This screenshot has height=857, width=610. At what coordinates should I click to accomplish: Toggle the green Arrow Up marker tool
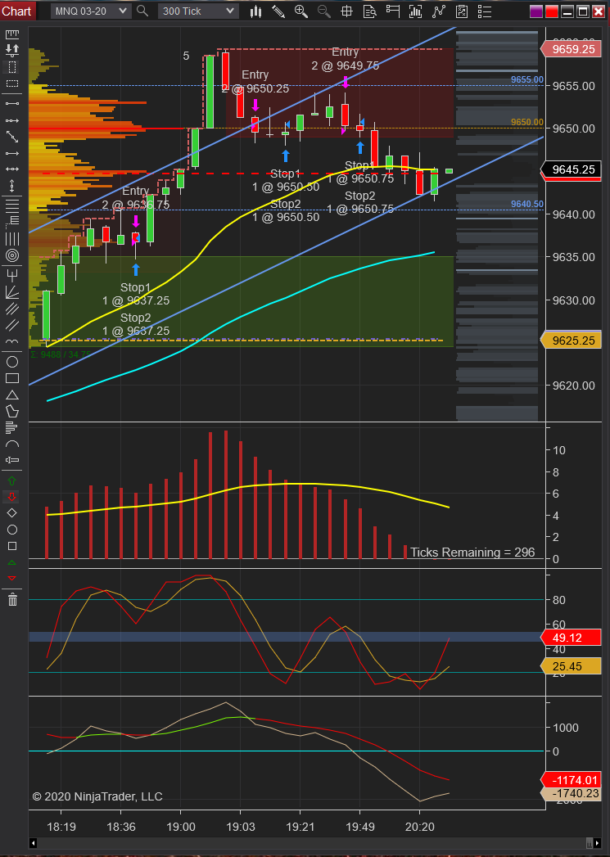[12, 480]
